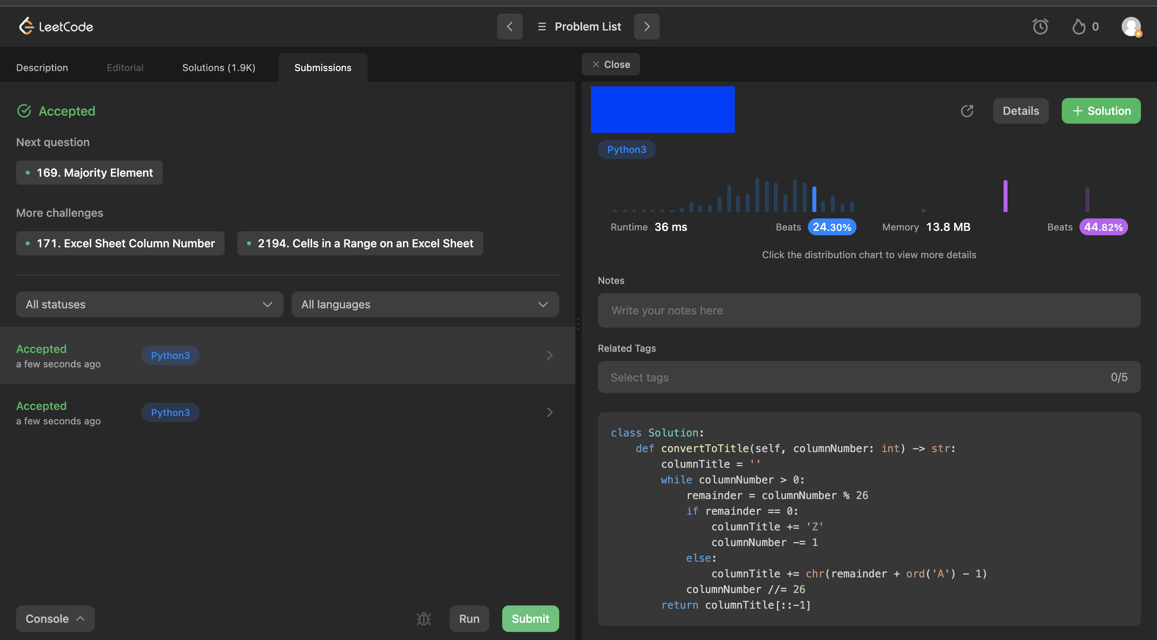Click the Notes text field
The height and width of the screenshot is (640, 1157).
point(869,310)
